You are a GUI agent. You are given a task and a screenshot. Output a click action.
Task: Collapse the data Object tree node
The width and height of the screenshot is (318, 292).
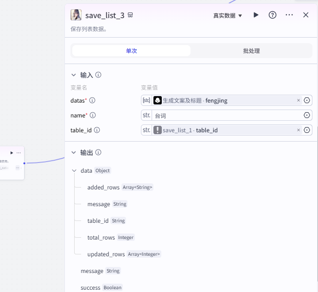(74, 170)
